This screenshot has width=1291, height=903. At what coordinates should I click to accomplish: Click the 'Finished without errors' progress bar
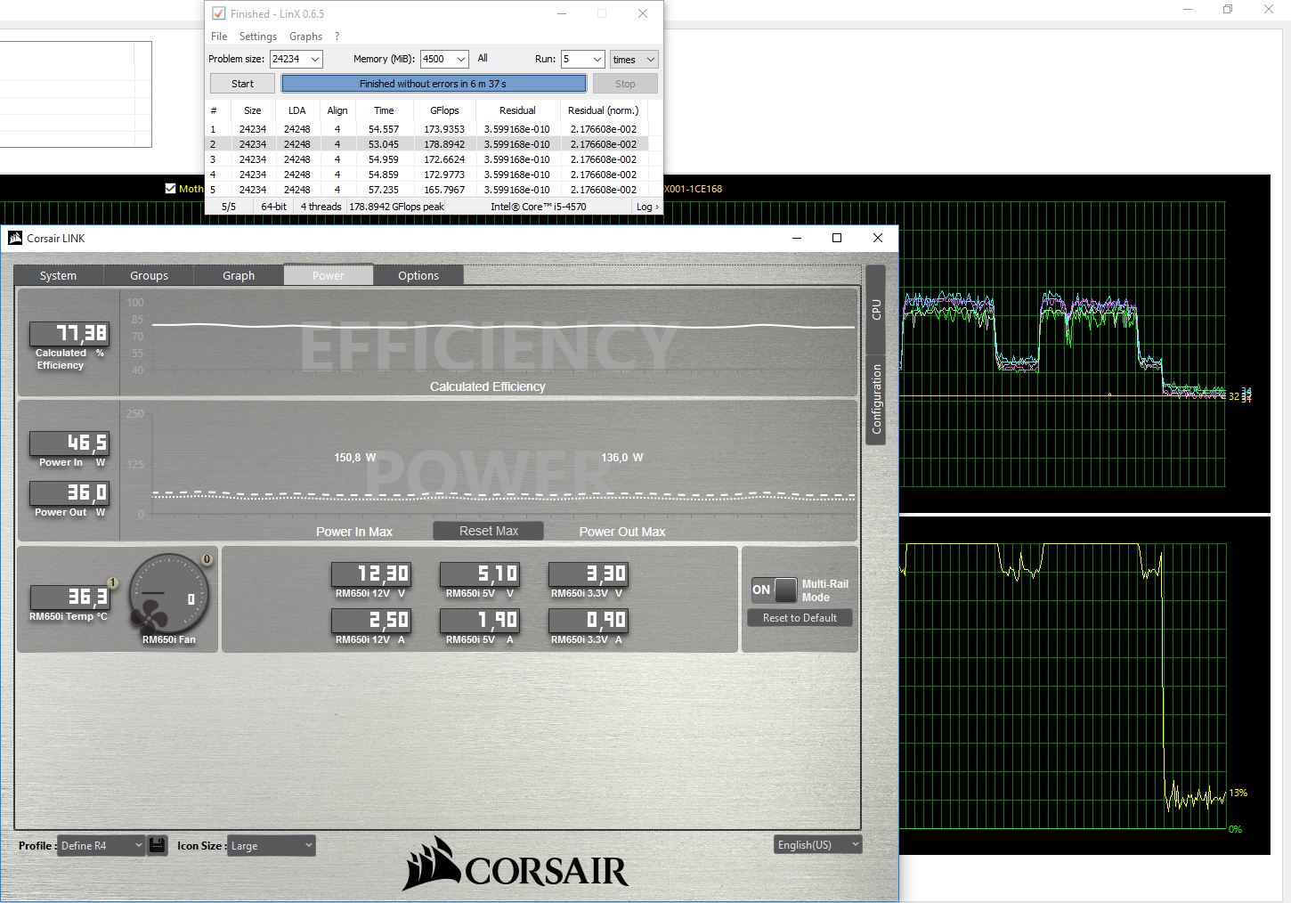[x=434, y=84]
